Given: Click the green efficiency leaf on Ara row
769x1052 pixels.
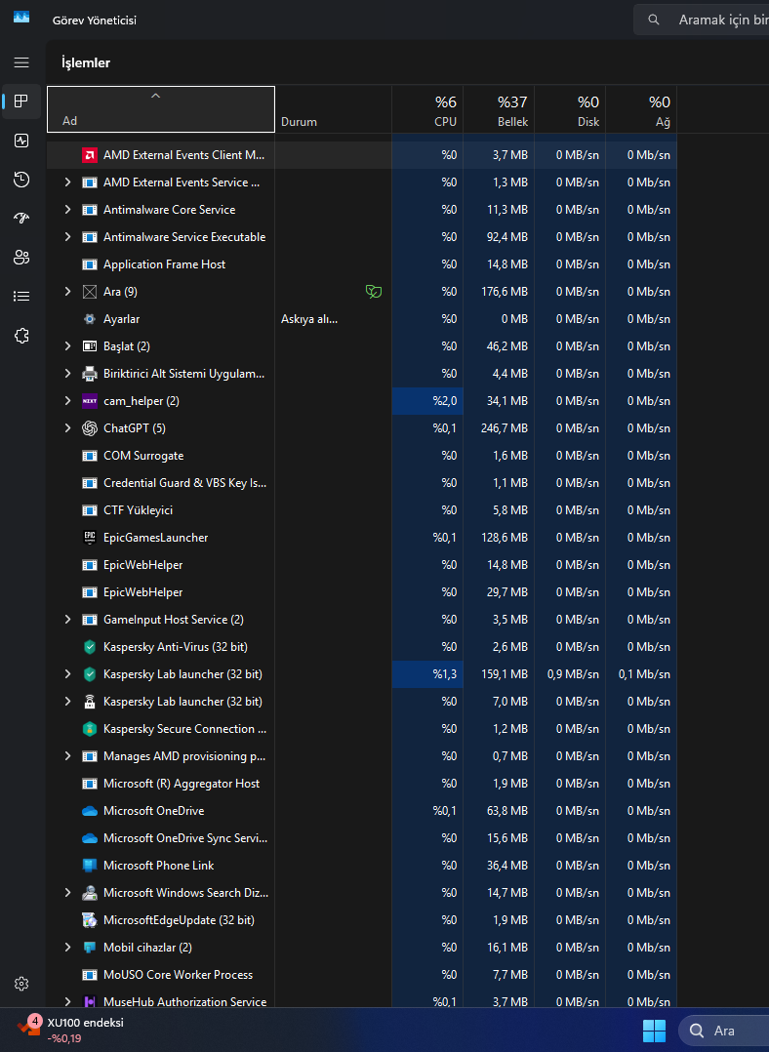Looking at the screenshot, I should (x=374, y=291).
